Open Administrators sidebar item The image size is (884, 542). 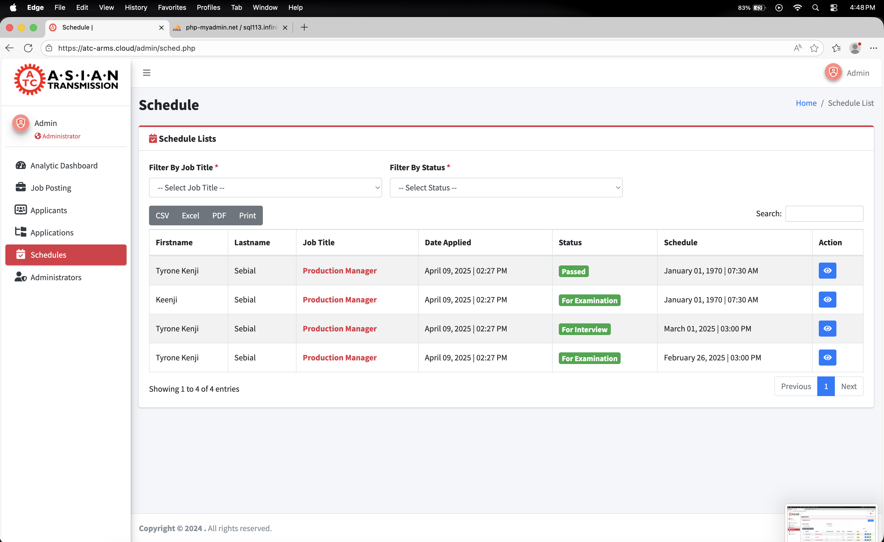(56, 277)
